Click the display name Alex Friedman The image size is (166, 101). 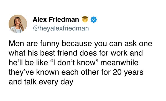click(56, 20)
